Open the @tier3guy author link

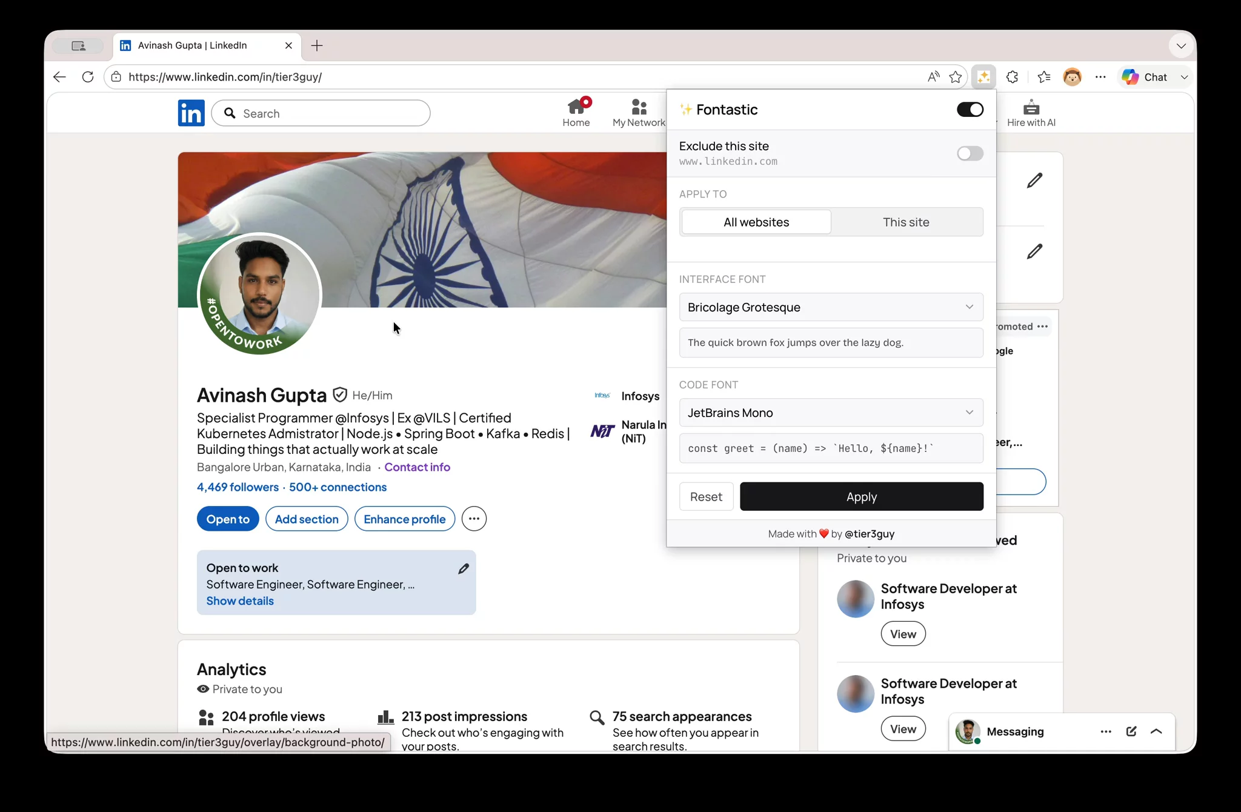coord(870,534)
